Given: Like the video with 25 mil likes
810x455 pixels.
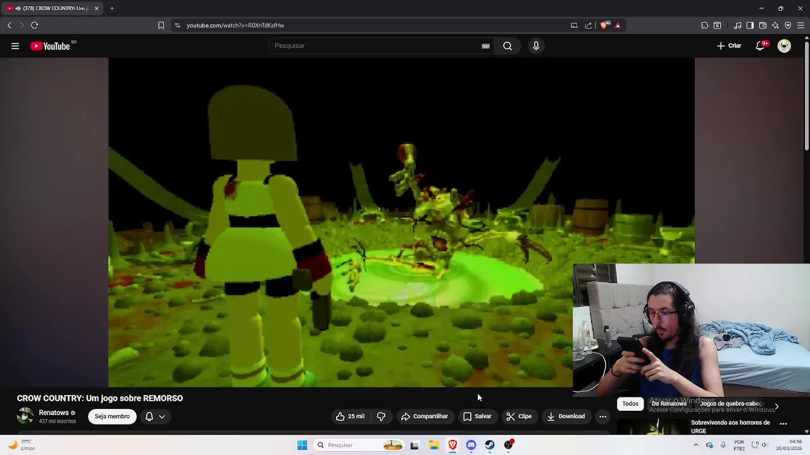Looking at the screenshot, I should pos(350,416).
